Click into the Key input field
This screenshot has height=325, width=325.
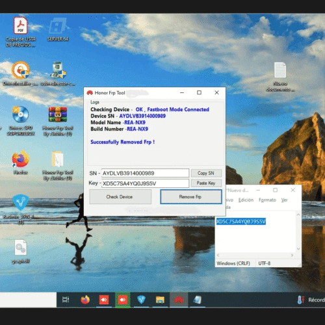(x=145, y=183)
